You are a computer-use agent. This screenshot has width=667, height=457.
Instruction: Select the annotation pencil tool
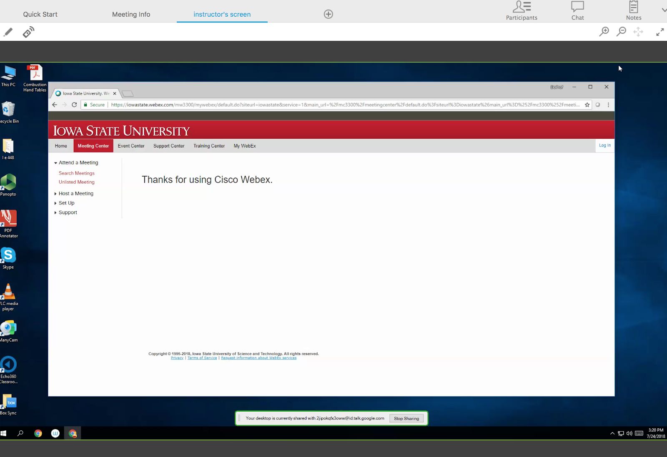click(8, 32)
